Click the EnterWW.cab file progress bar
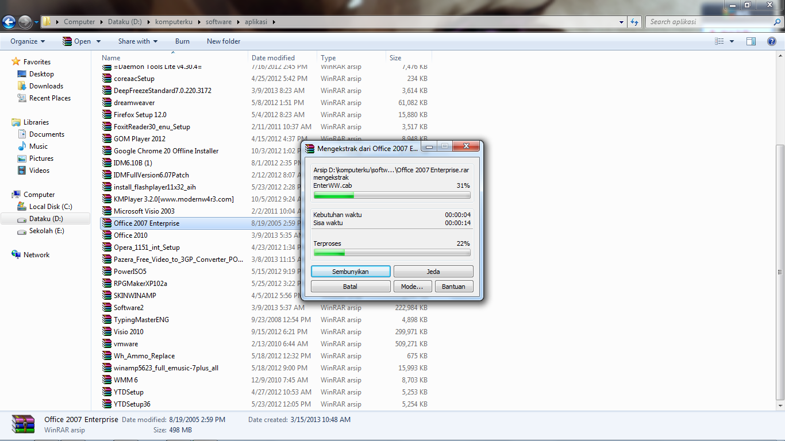785x441 pixels. pyautogui.click(x=392, y=195)
